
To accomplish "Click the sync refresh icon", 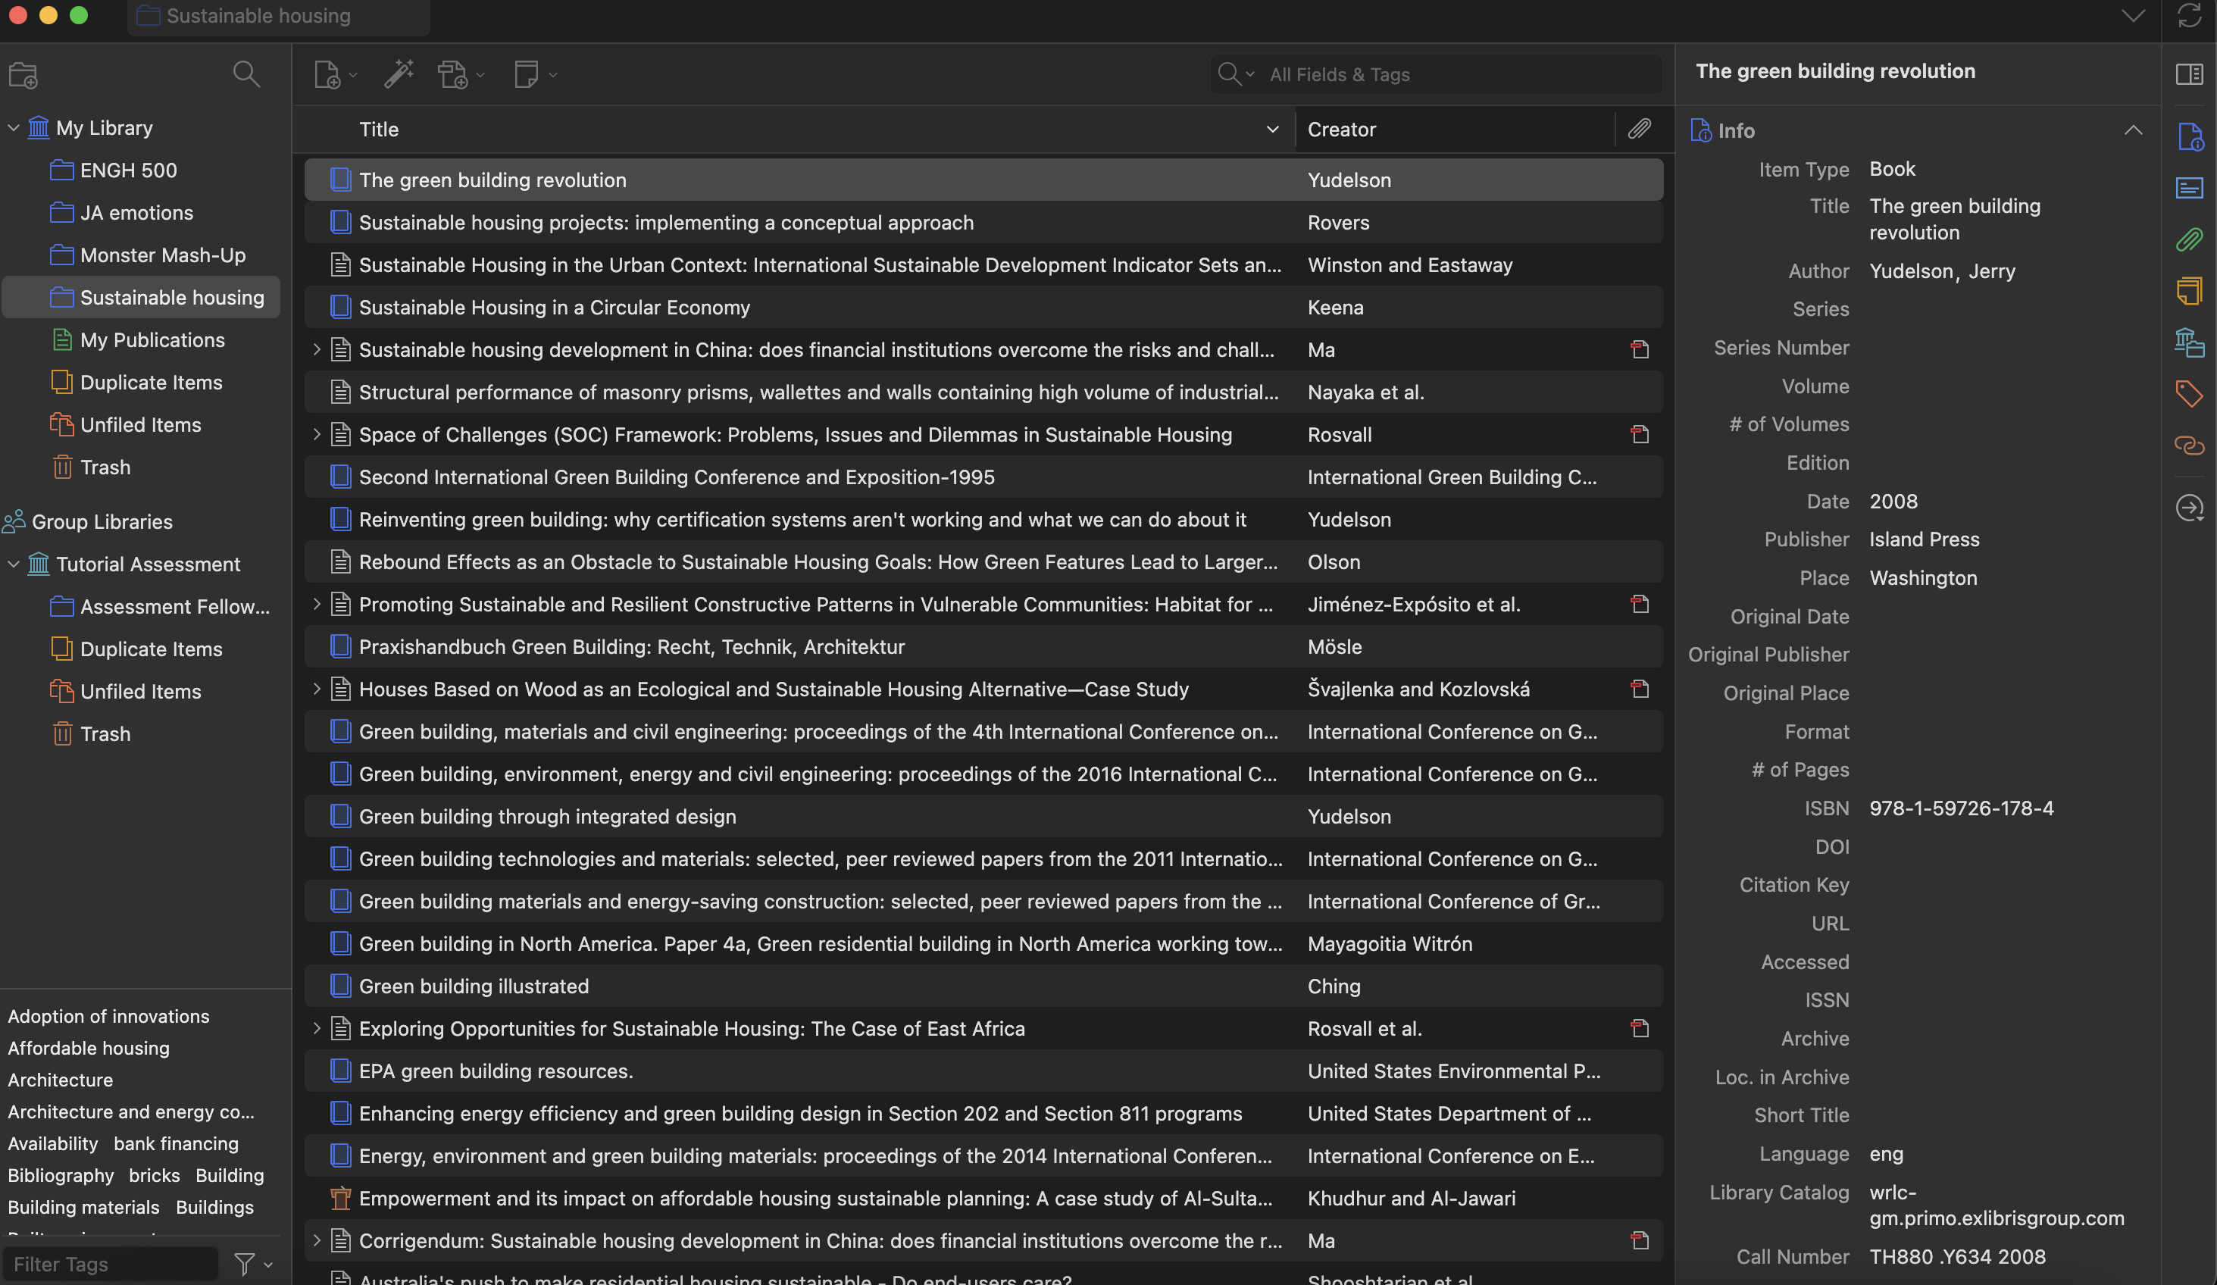I will point(2189,16).
